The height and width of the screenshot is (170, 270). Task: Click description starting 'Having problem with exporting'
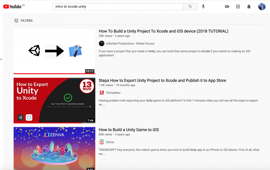coord(178,102)
